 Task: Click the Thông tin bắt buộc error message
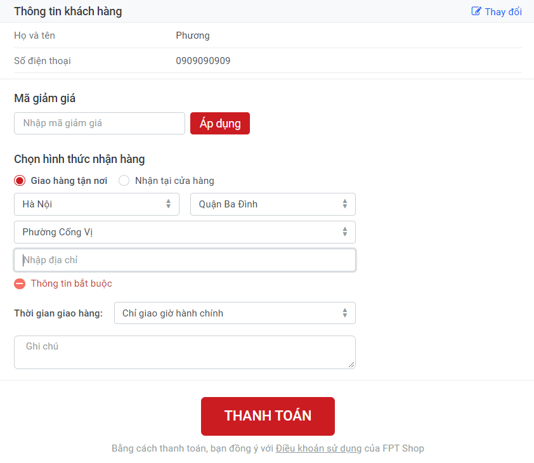pyautogui.click(x=71, y=284)
